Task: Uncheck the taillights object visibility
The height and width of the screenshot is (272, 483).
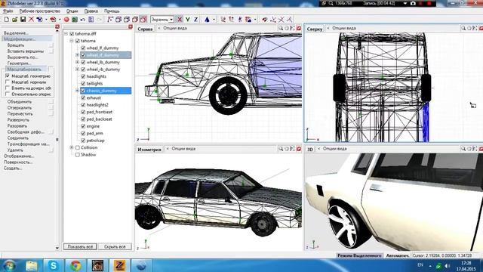Action: coord(83,84)
